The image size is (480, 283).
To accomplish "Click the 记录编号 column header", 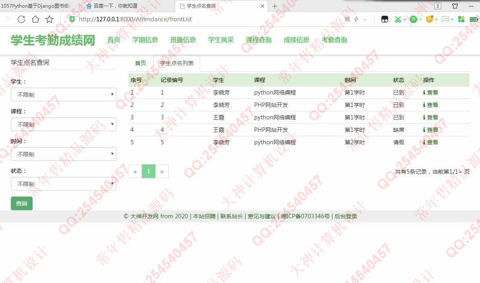I will [x=172, y=80].
